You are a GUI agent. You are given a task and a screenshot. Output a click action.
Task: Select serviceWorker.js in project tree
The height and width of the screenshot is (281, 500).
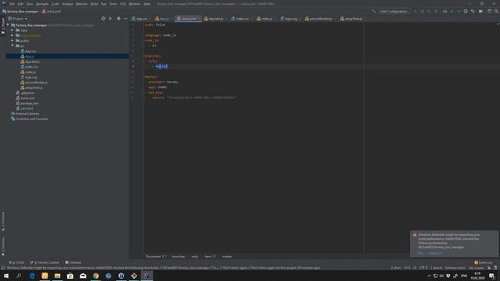[34, 83]
